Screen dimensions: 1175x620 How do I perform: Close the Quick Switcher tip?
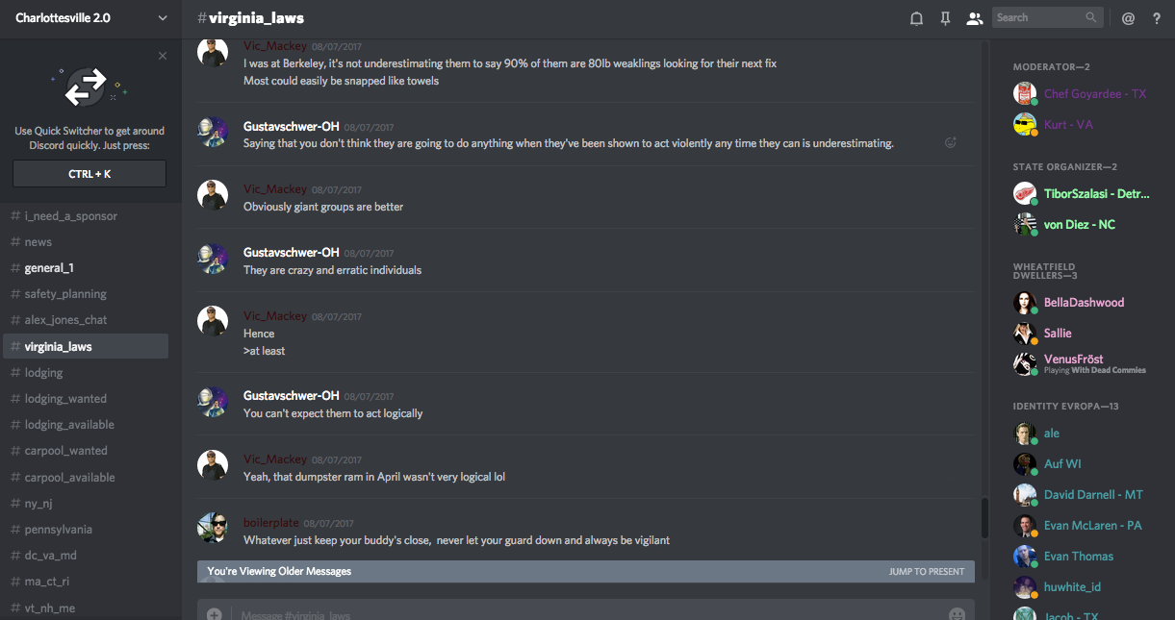(x=163, y=56)
